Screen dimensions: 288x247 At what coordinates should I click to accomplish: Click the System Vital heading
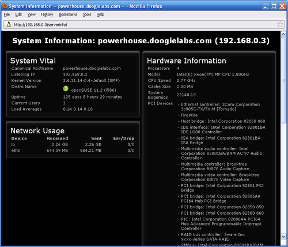[x=33, y=61]
